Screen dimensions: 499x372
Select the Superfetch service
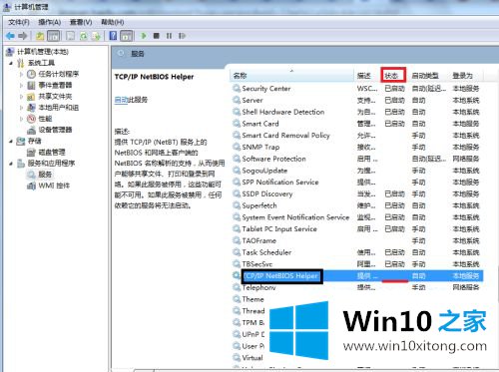(357, 205)
